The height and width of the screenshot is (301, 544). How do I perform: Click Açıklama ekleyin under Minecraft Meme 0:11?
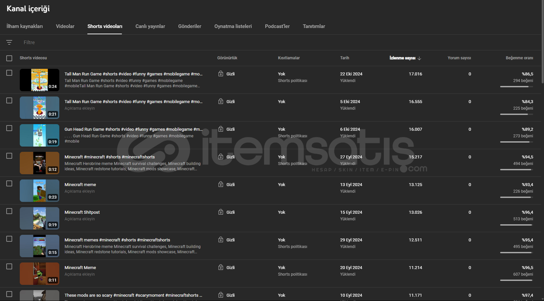(80, 274)
